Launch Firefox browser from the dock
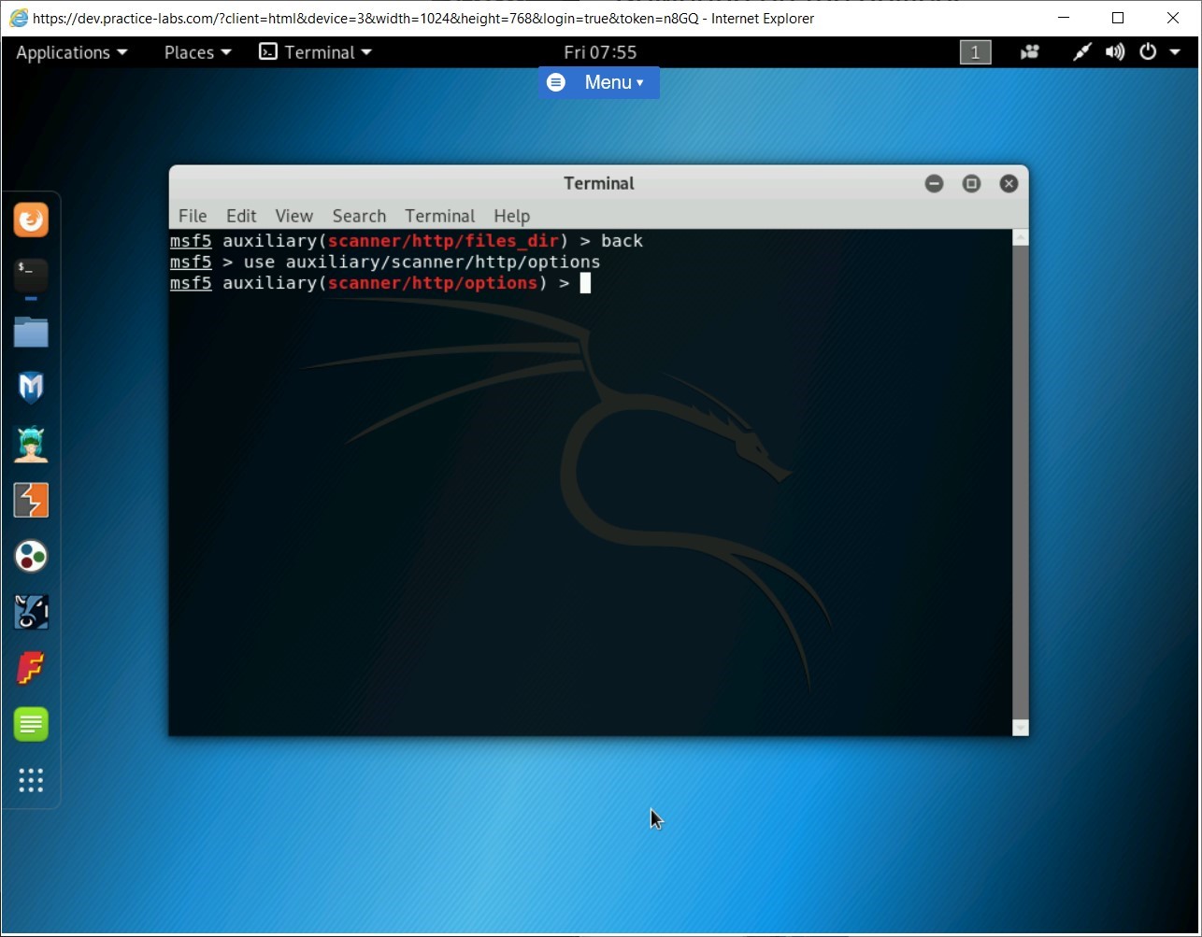The height and width of the screenshot is (937, 1202). tap(31, 220)
